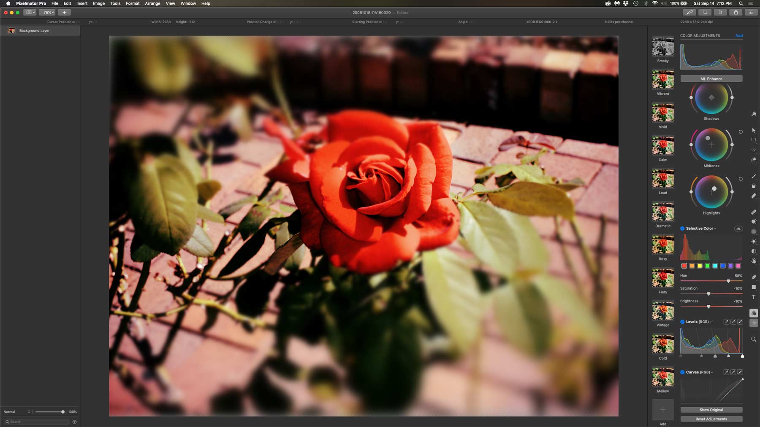Viewport: 760px width, 427px height.
Task: Select the Zoom magnifier tool
Action: pos(754,339)
